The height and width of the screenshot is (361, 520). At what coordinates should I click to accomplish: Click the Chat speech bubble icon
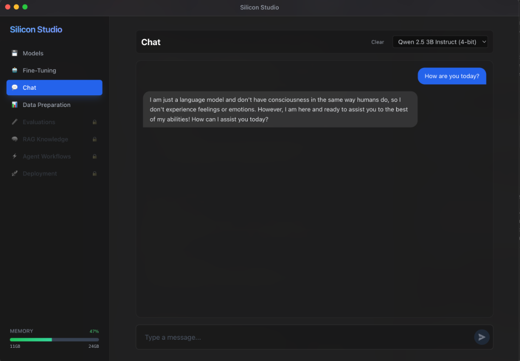coord(15,87)
